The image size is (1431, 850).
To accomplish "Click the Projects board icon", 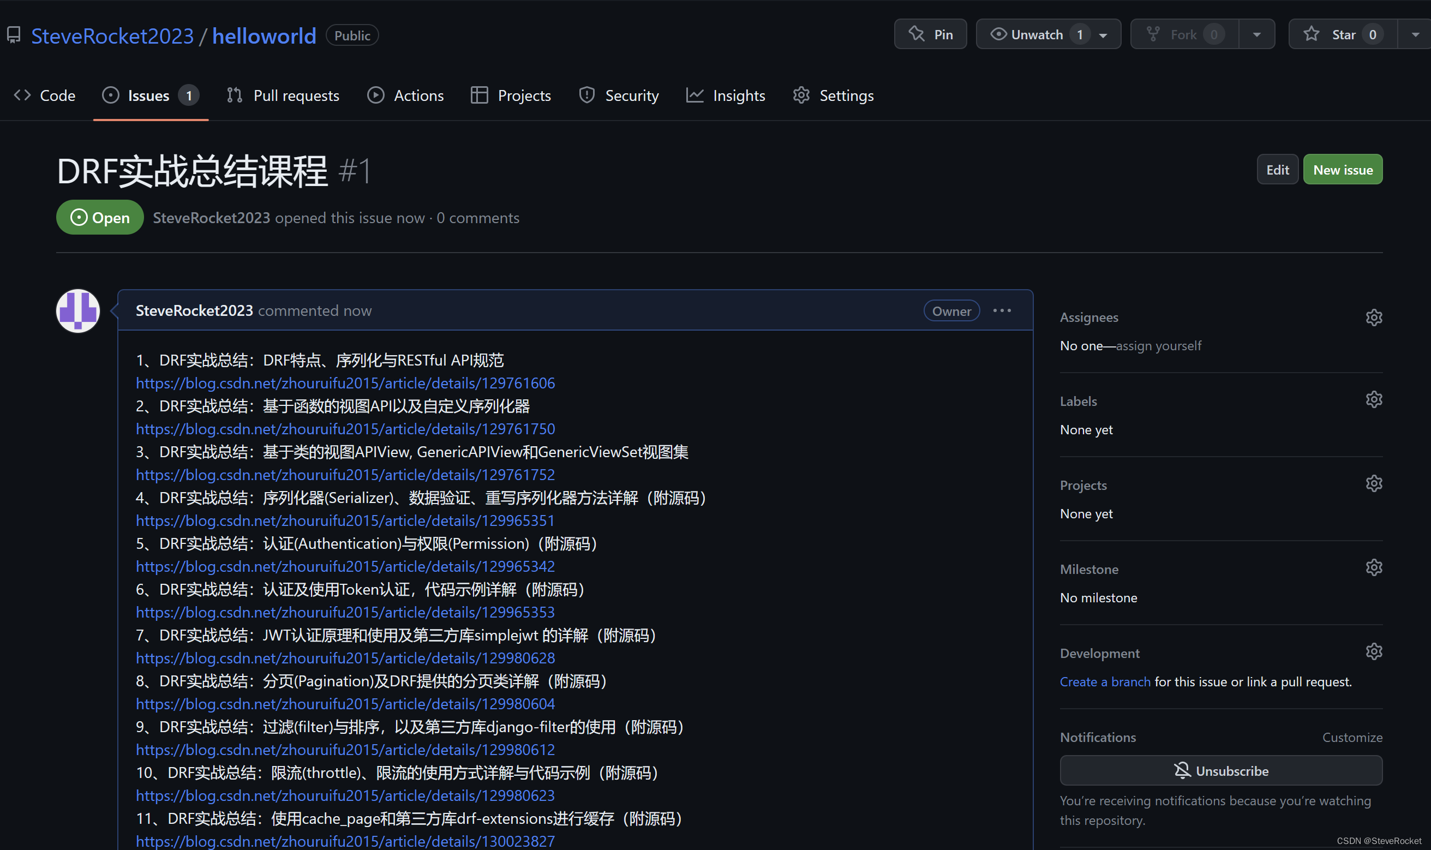I will (480, 95).
